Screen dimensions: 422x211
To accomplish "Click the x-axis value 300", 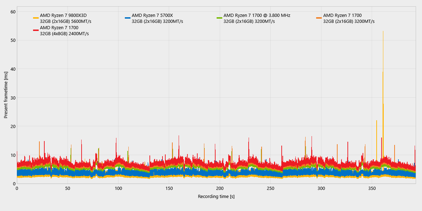I will pos(321,189).
